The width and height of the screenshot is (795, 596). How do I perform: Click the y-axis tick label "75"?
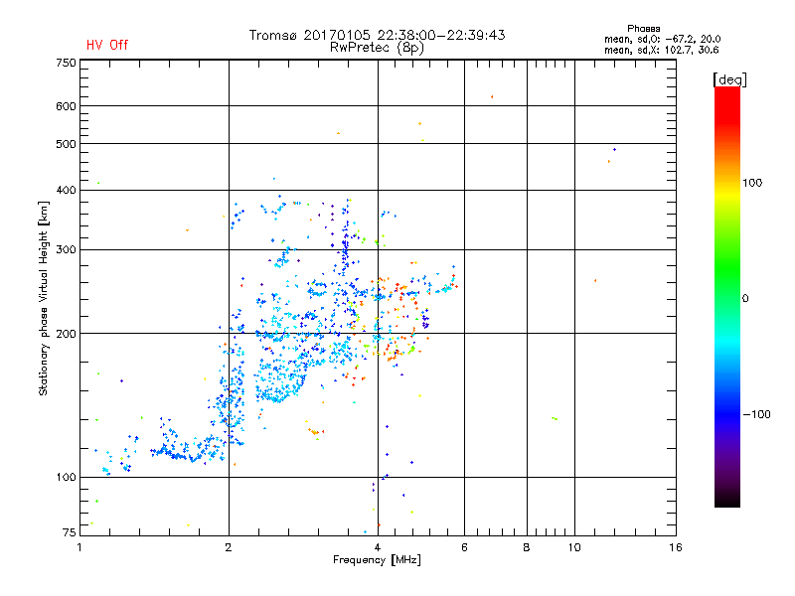(x=70, y=532)
